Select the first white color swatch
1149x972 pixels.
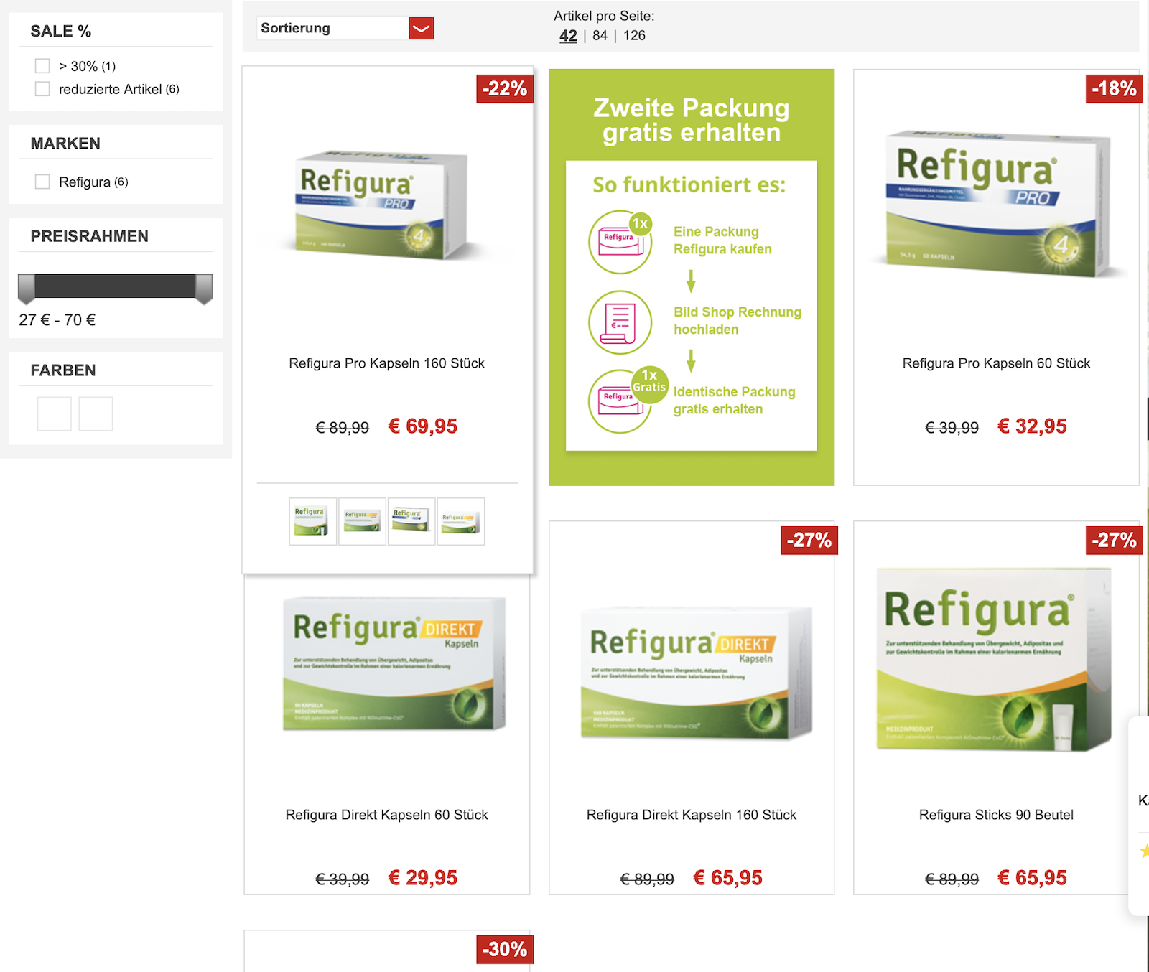point(55,413)
